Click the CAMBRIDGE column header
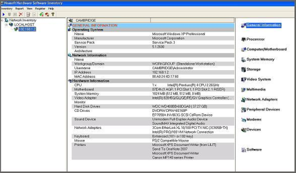The width and height of the screenshot is (296, 173). (109, 20)
